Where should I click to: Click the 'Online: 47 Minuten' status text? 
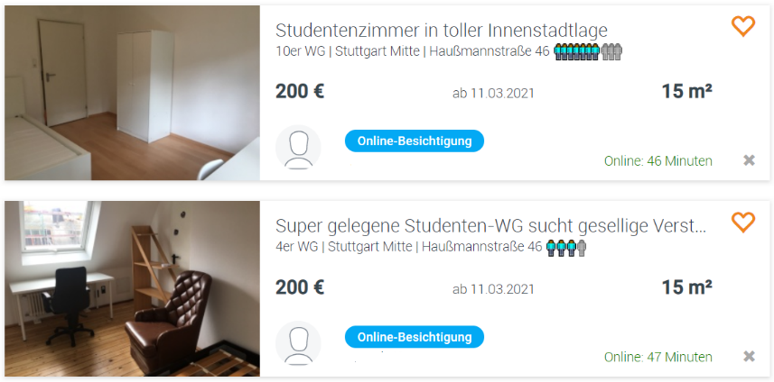(x=657, y=357)
